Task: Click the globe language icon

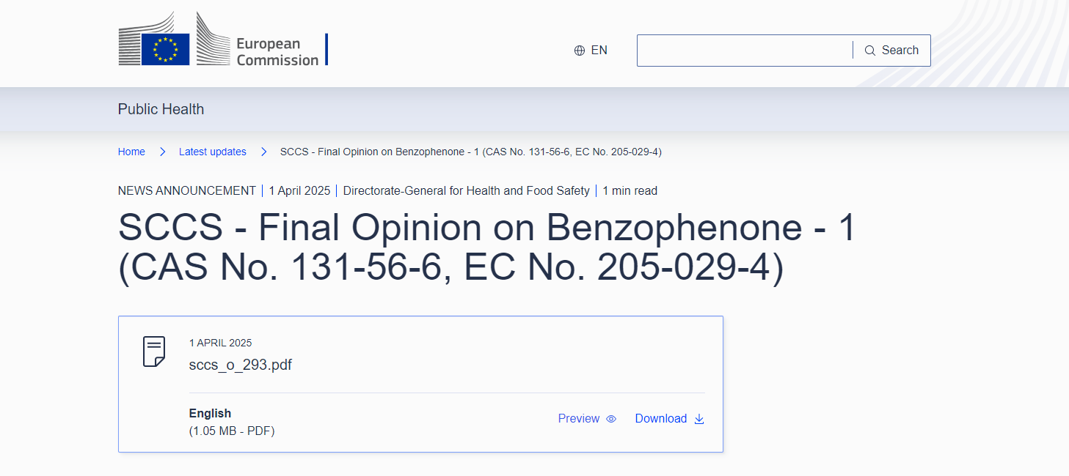Action: [x=580, y=51]
